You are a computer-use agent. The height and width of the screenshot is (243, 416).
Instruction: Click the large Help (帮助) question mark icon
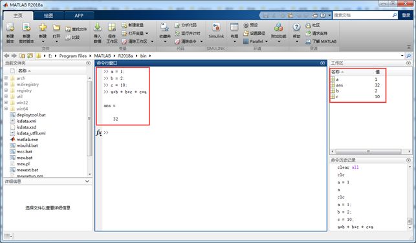(296, 27)
